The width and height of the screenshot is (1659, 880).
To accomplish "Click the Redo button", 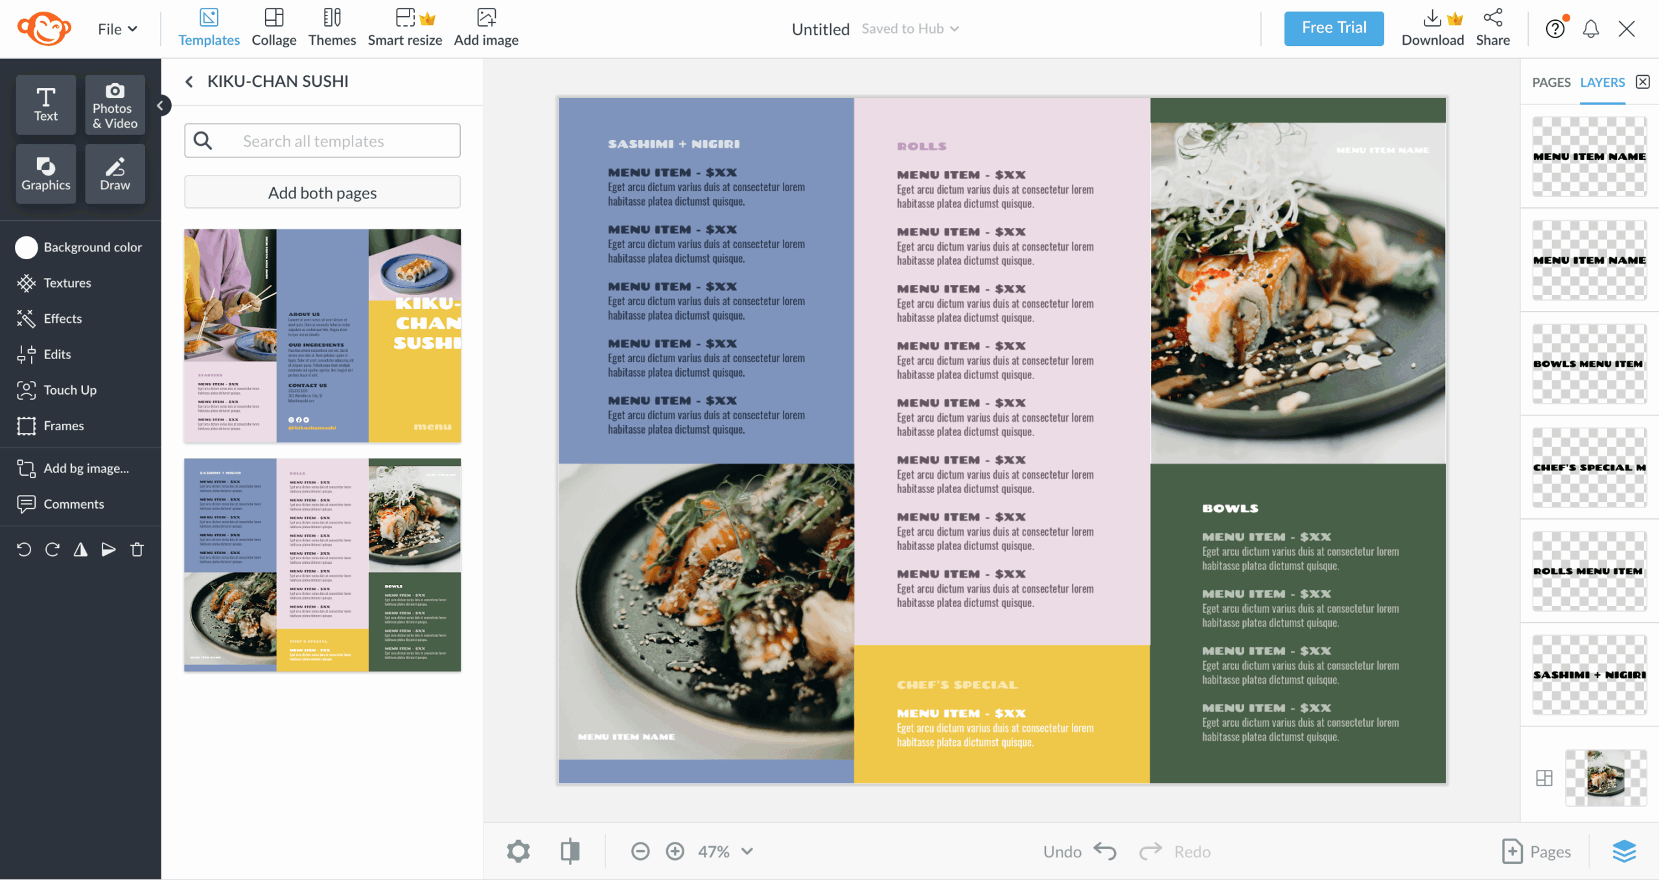I will [x=1174, y=851].
